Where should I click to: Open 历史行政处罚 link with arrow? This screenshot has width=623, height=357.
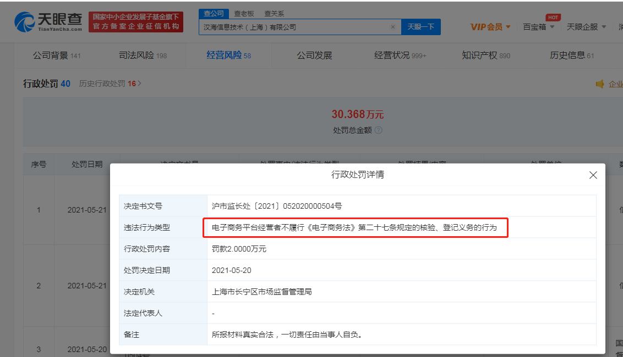point(110,84)
